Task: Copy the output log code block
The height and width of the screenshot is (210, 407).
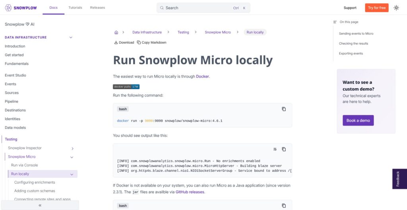Action: pos(284,149)
